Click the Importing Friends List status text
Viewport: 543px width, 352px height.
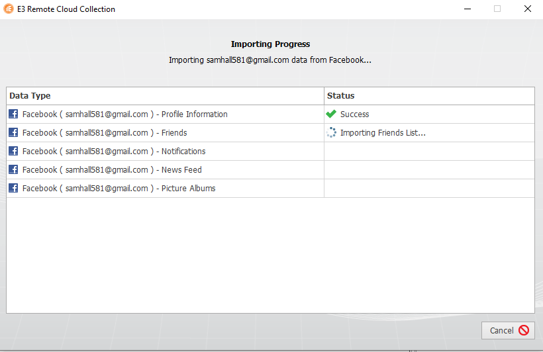(x=383, y=133)
